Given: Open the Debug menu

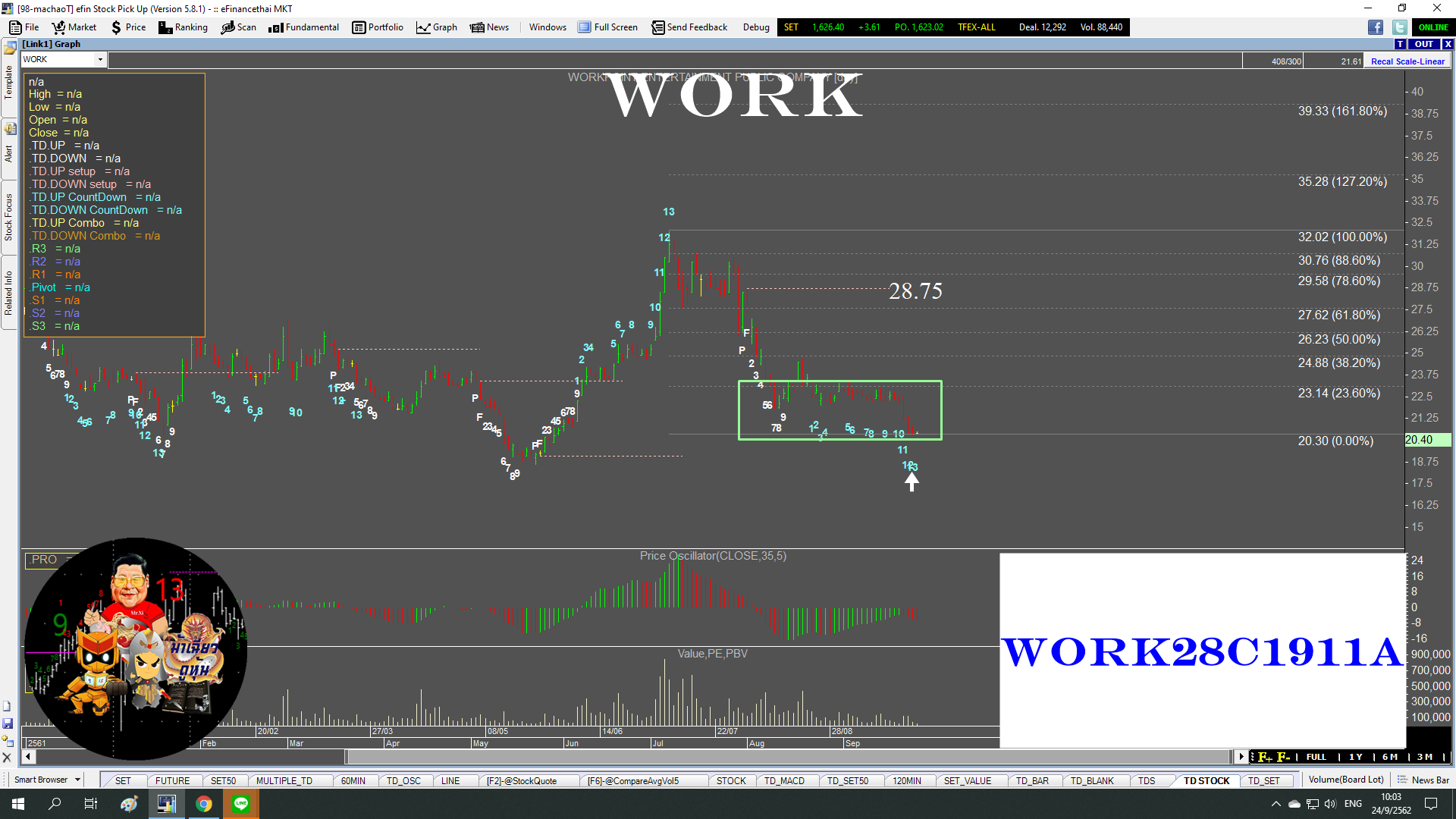Looking at the screenshot, I should [x=756, y=27].
